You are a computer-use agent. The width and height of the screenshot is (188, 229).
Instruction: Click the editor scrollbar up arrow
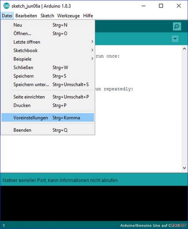(184, 49)
